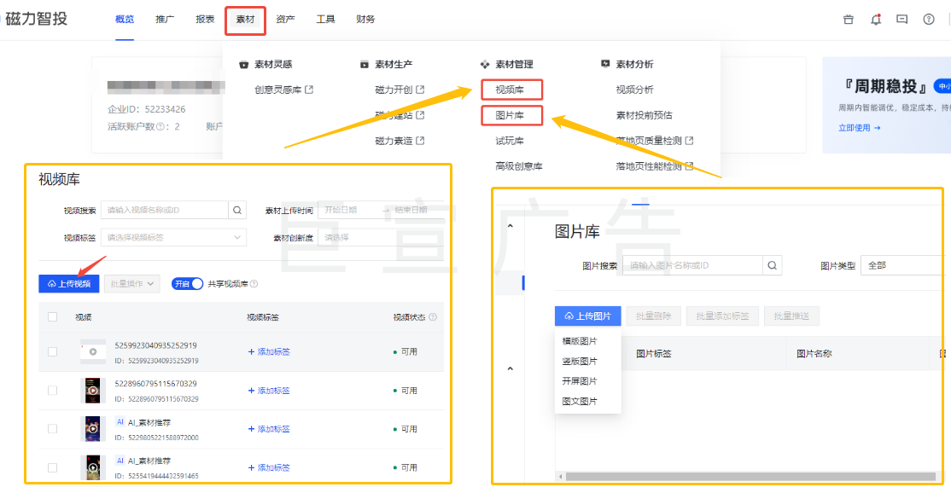
Task: Open 素材投前预估 menu entry
Action: [x=645, y=115]
